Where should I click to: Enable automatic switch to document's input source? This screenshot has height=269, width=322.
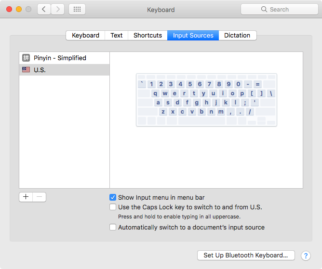click(x=113, y=227)
